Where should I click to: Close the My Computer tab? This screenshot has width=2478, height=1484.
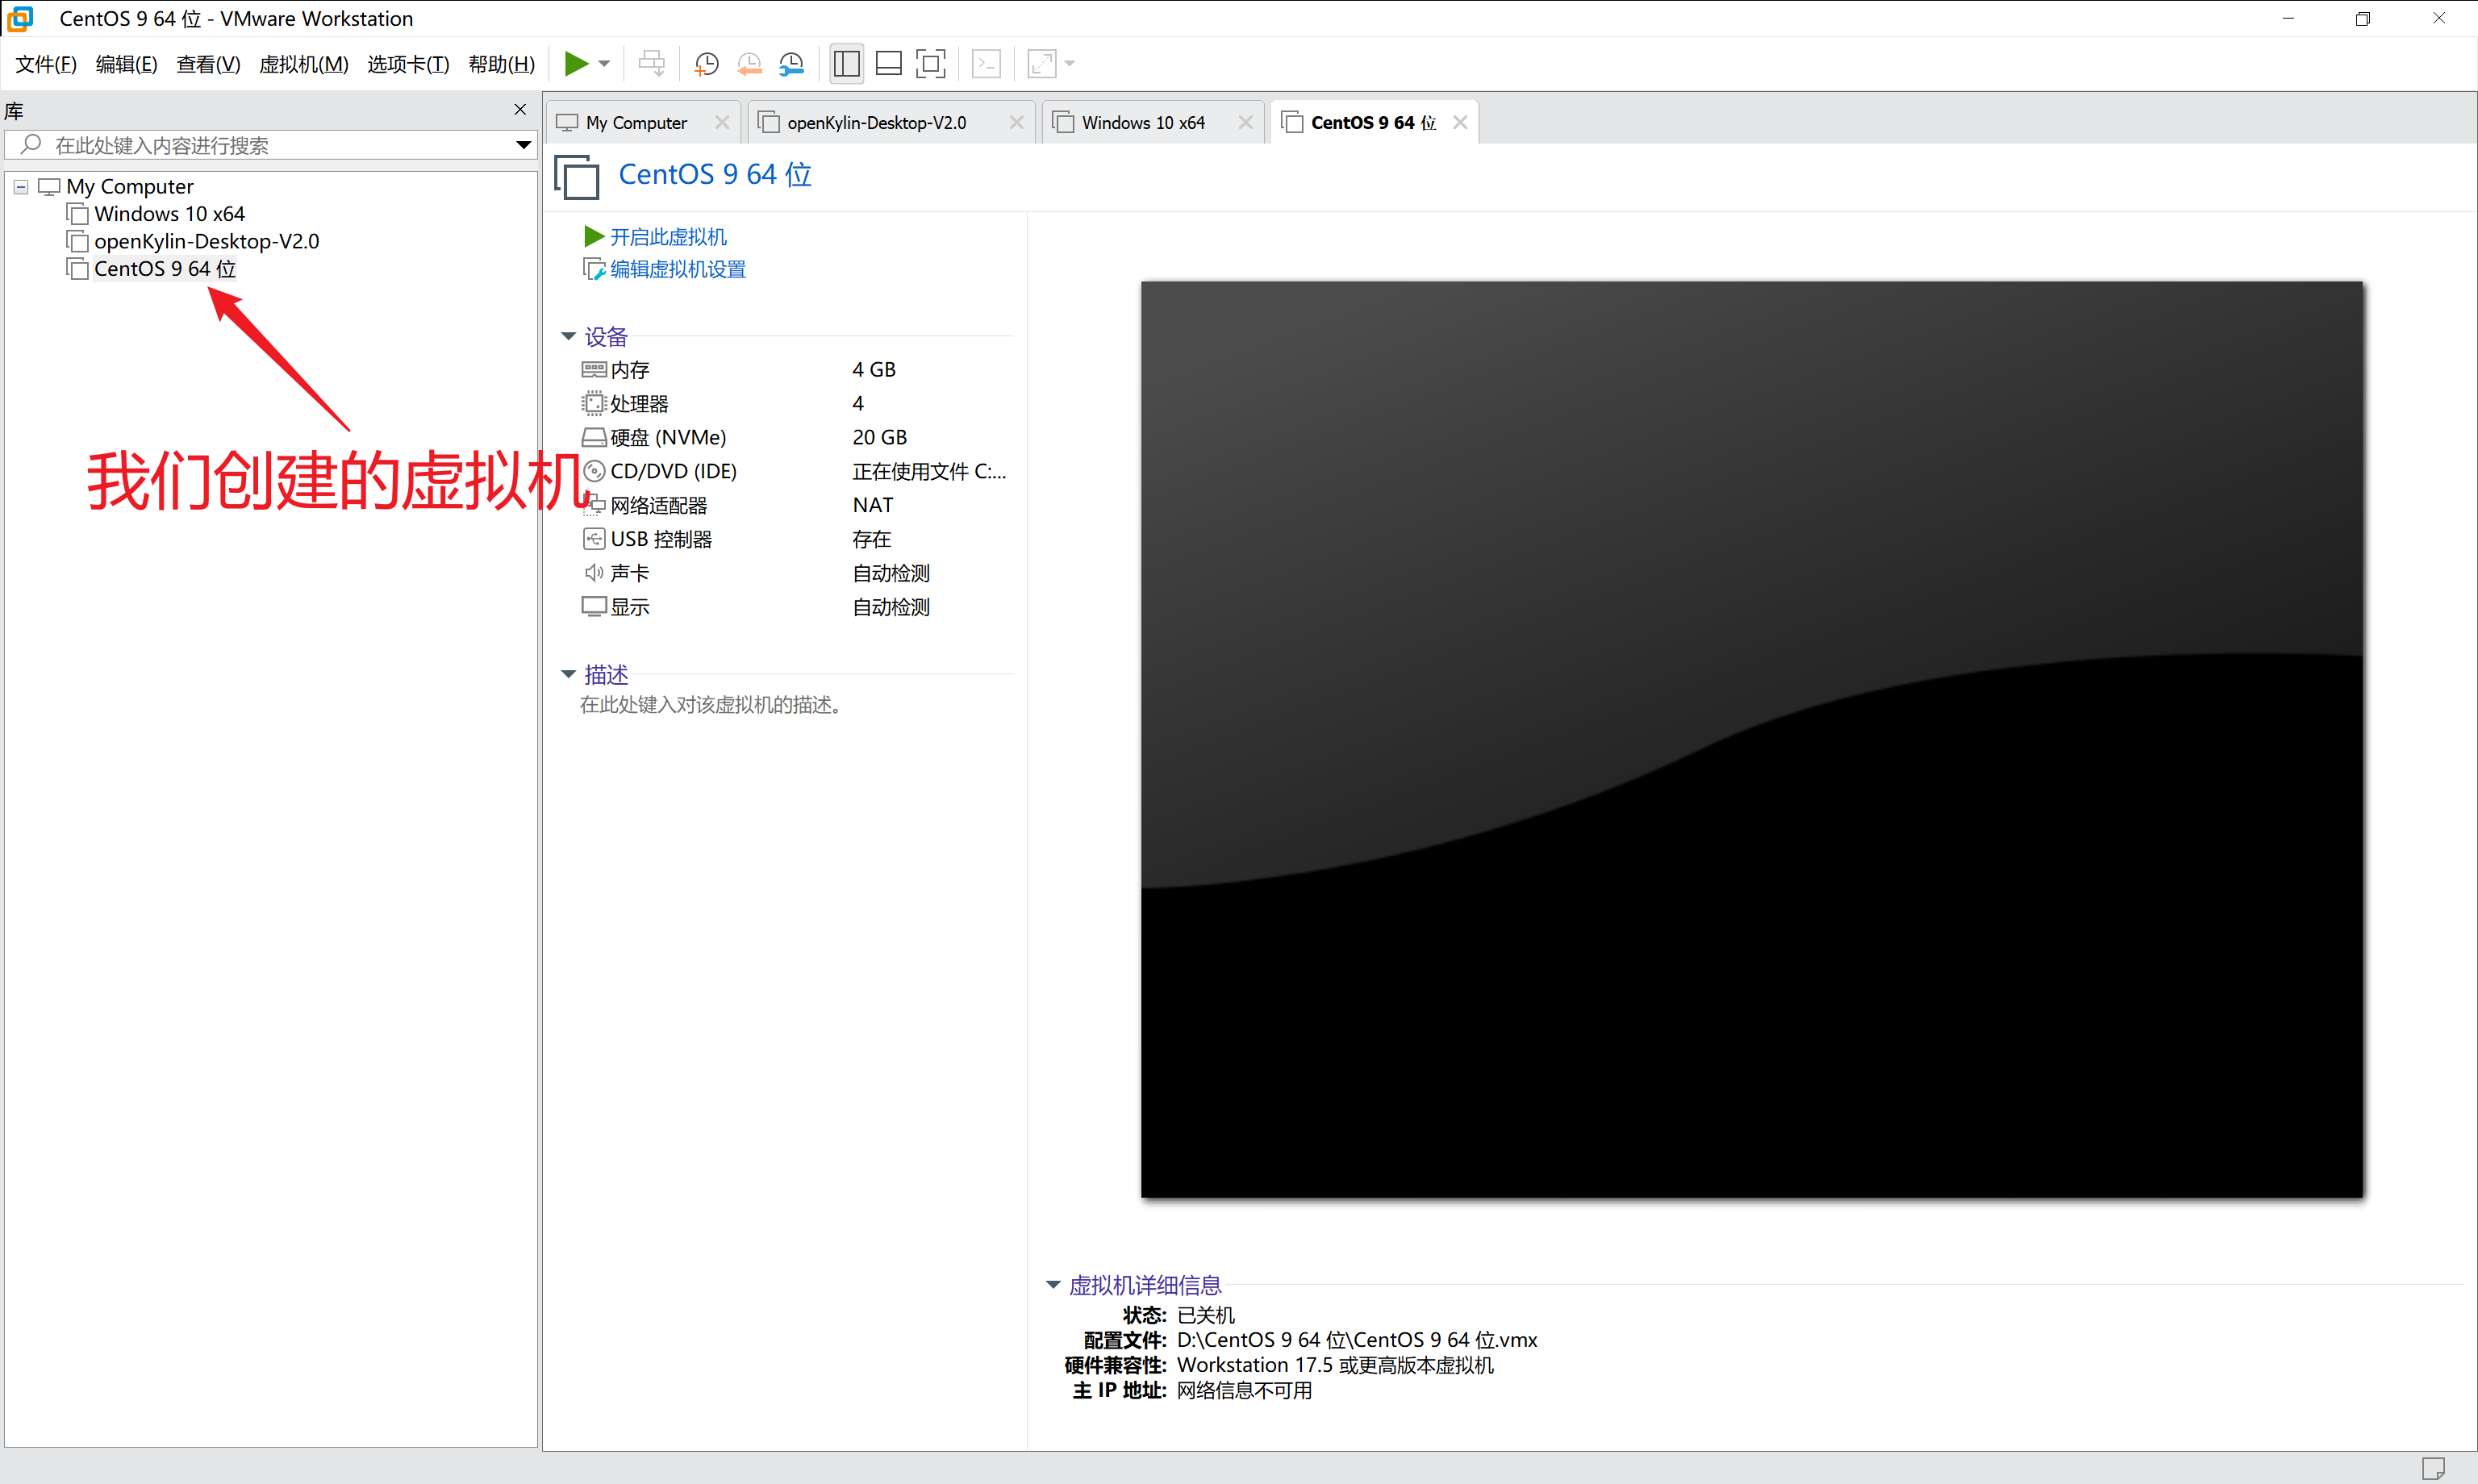click(x=722, y=122)
